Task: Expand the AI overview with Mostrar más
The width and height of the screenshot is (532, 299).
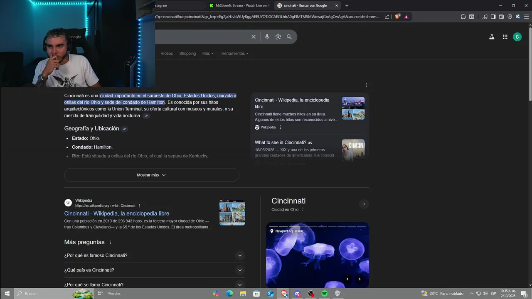Action: pyautogui.click(x=152, y=175)
